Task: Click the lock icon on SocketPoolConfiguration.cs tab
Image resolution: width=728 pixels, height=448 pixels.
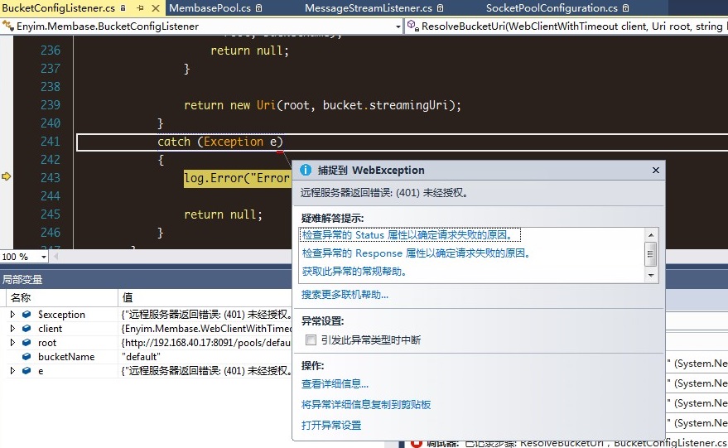Action: pos(626,8)
